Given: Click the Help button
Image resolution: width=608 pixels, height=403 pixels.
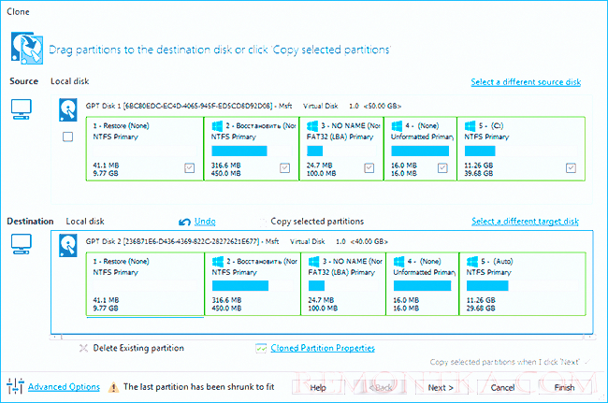Looking at the screenshot, I should coord(318,387).
